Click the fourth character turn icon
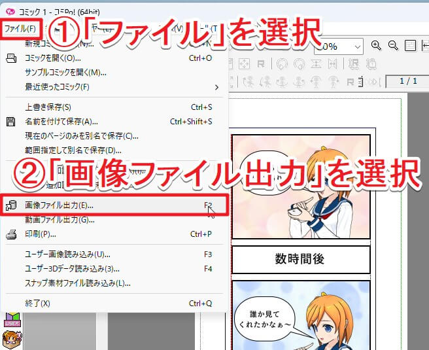Screen dimensions: 429x350 coord(299,82)
